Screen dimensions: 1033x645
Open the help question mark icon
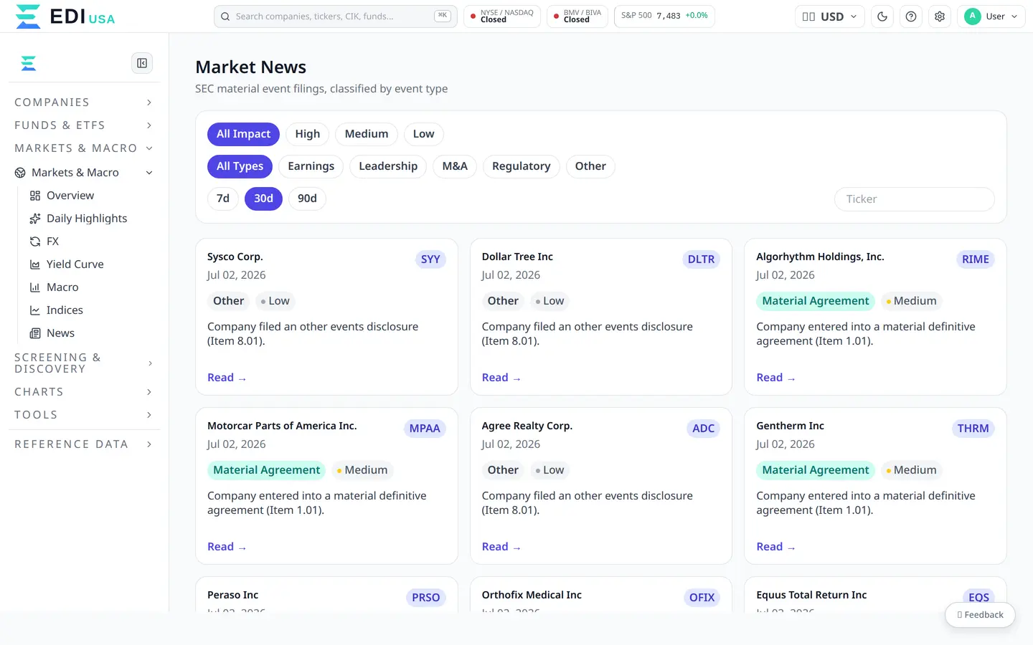click(x=911, y=16)
